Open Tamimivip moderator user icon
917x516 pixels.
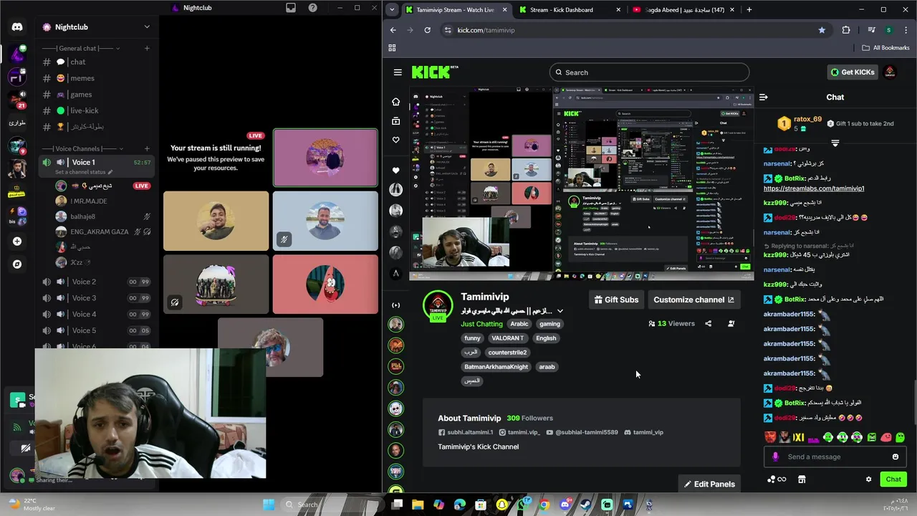(x=731, y=324)
